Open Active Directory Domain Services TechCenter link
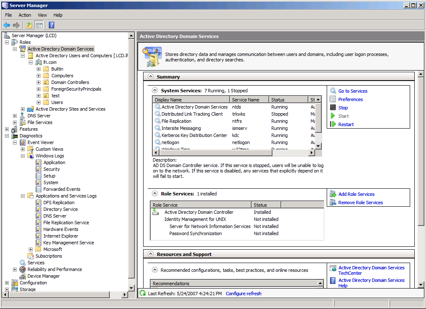Screen dimensions: 426x309 pos(371,271)
